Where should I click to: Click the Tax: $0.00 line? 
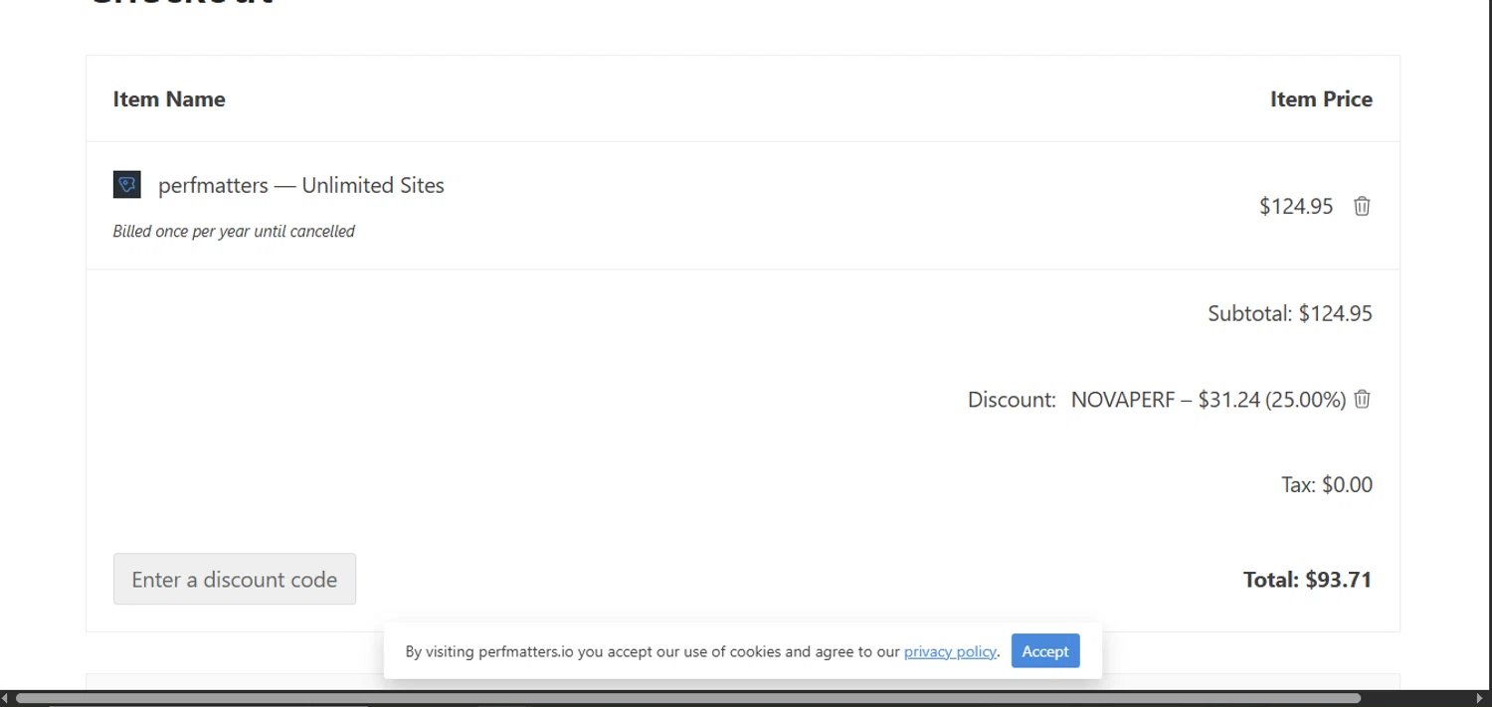click(1327, 485)
